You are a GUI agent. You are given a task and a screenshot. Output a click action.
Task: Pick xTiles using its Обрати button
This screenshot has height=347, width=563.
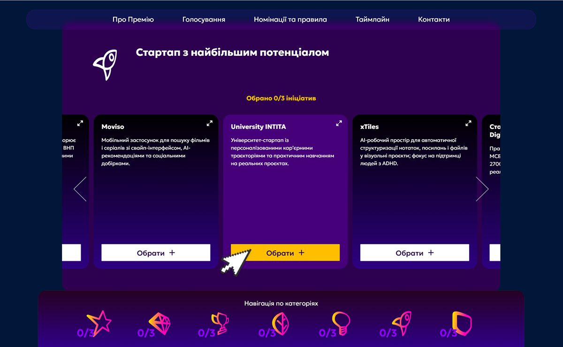(x=415, y=253)
